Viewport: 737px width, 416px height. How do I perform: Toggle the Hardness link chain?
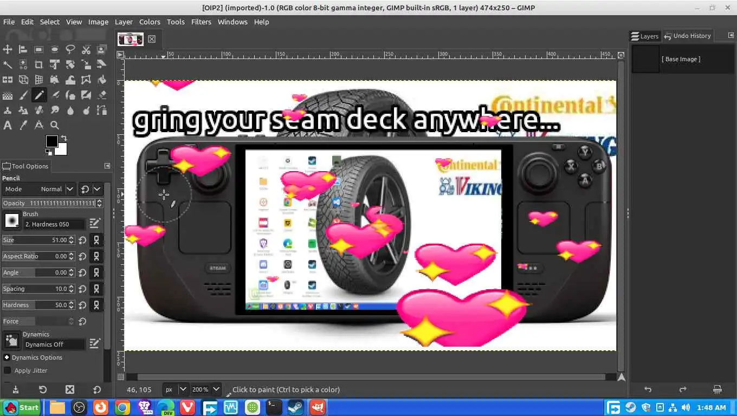pyautogui.click(x=96, y=305)
